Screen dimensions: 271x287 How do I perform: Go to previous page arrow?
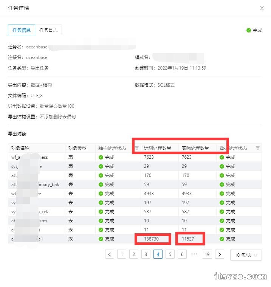[110, 254]
